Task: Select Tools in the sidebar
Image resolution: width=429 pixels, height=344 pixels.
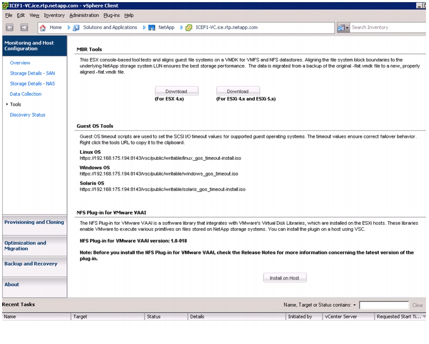Action: [16, 104]
